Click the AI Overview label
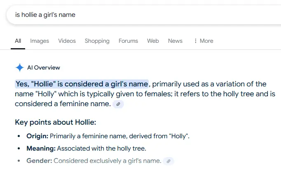 (43, 68)
